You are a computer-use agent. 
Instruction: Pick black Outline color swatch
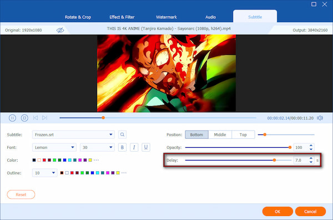coord(62,173)
